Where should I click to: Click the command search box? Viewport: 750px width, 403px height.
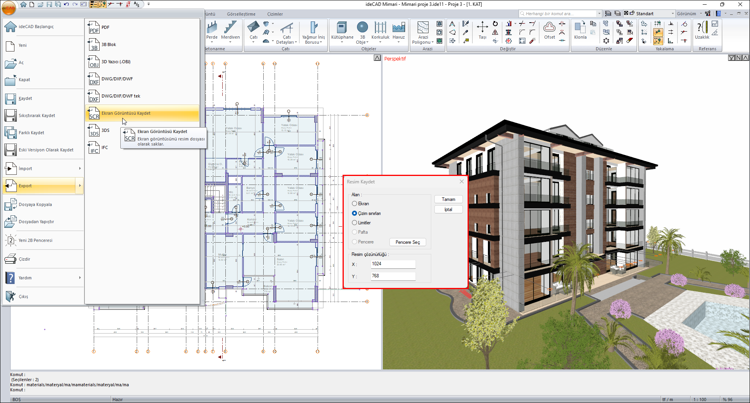[x=560, y=14]
